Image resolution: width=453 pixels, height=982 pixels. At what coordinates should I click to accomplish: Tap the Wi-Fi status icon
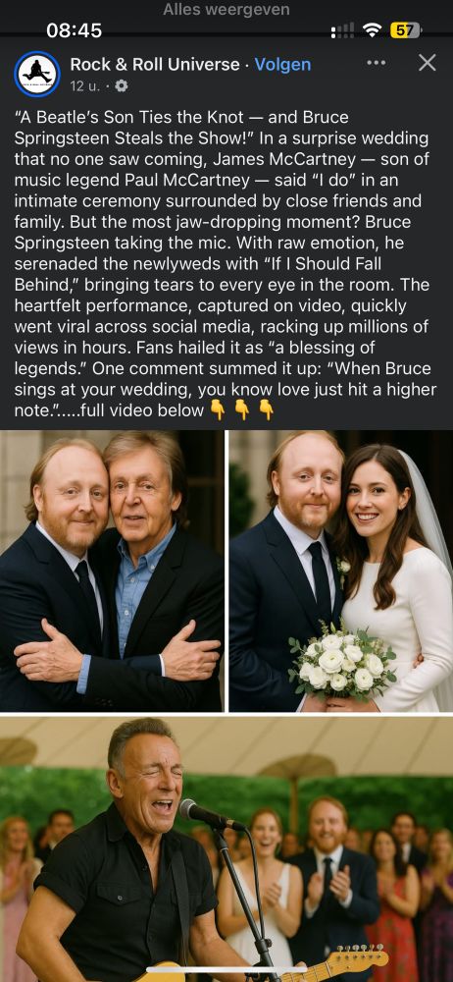[x=373, y=29]
